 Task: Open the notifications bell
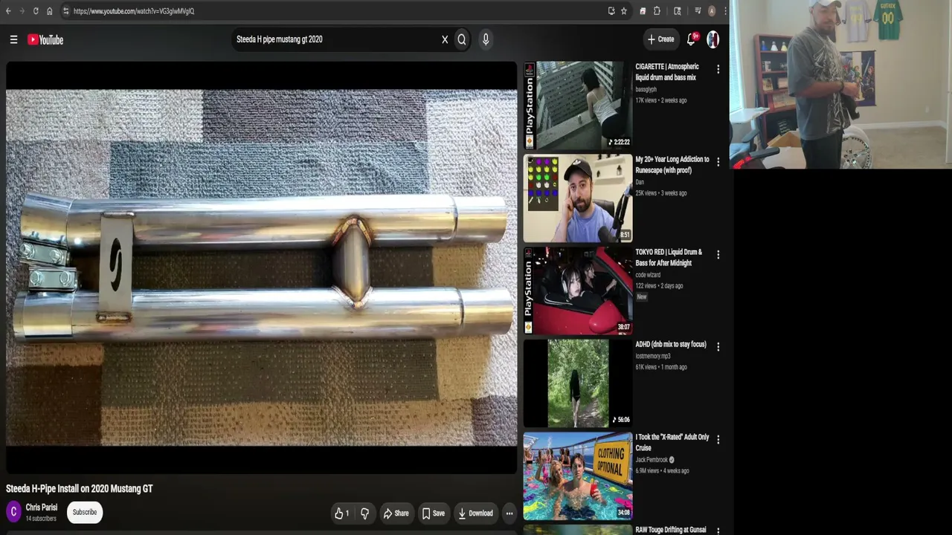[x=691, y=39]
